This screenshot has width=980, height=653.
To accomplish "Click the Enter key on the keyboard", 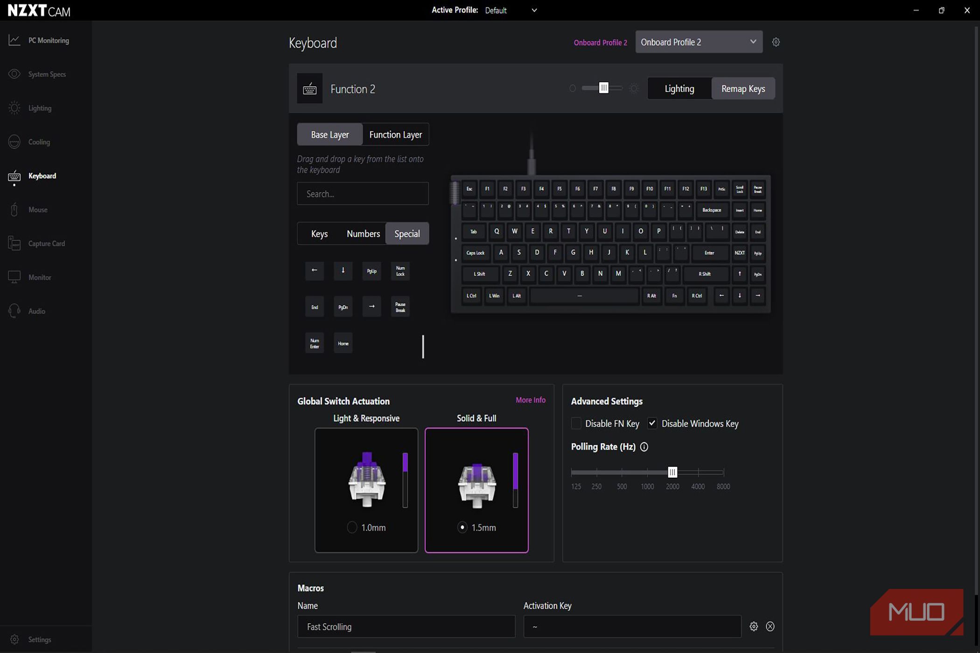I will [709, 253].
